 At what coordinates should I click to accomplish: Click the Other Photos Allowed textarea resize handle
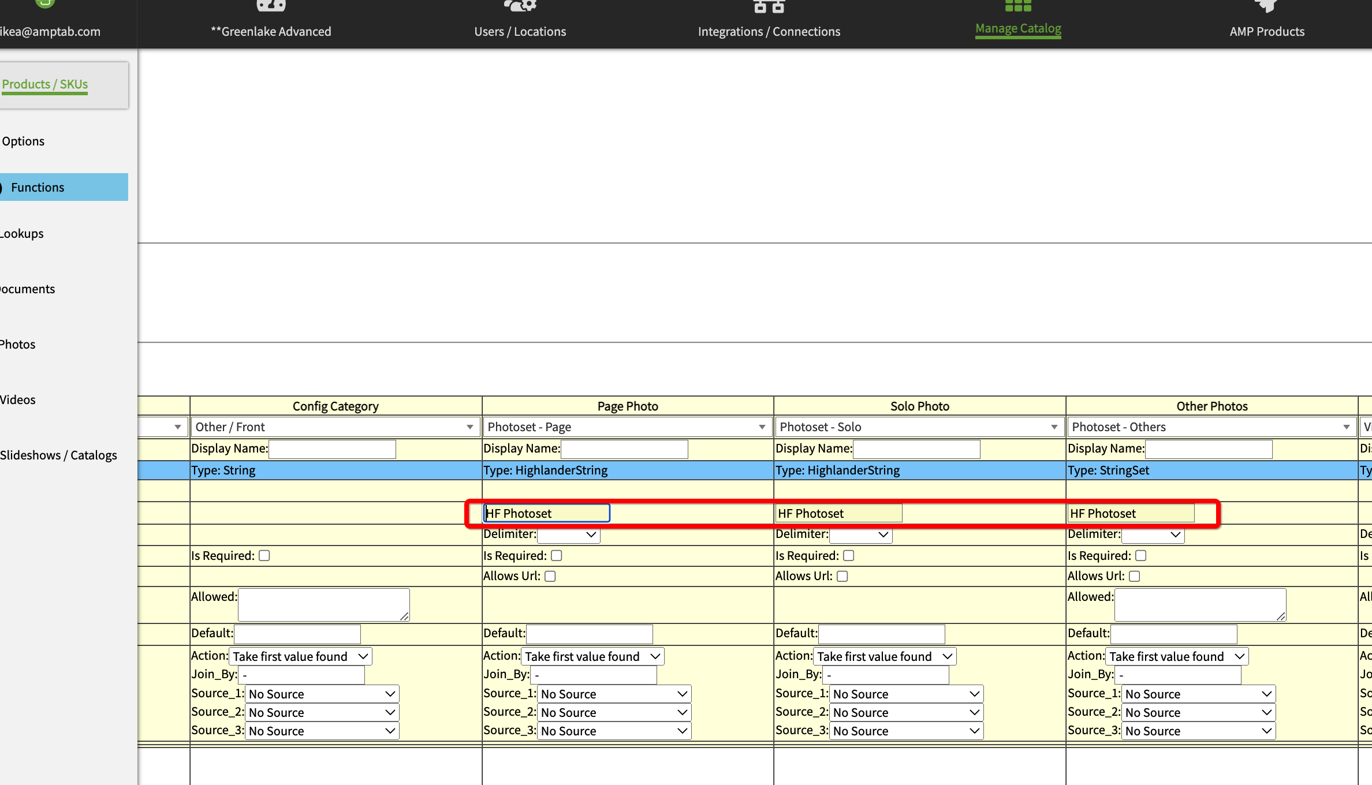1280,616
